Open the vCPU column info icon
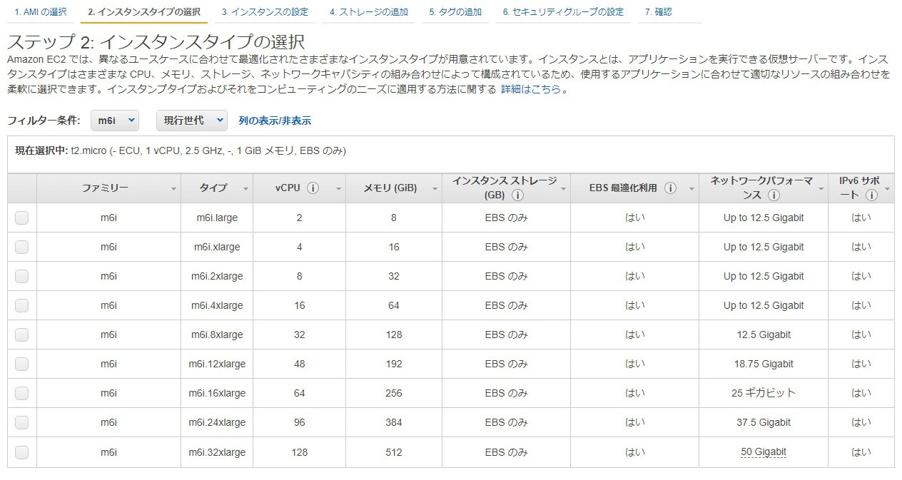This screenshot has width=902, height=480. click(313, 188)
